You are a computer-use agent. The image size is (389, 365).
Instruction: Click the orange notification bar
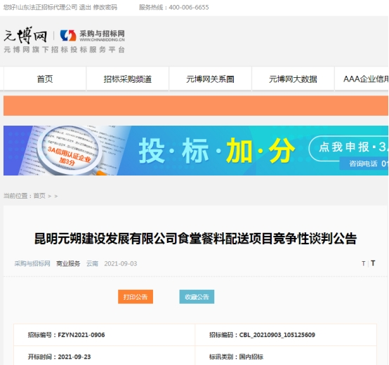point(196,105)
